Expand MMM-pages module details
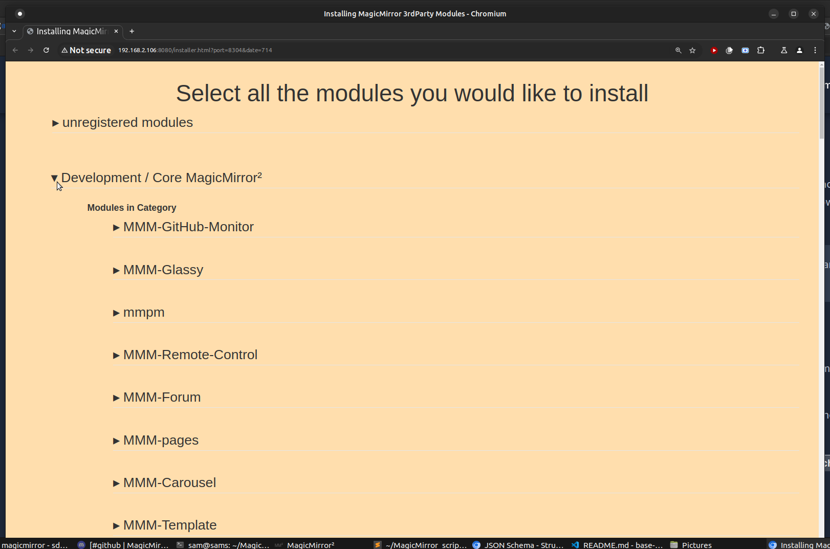 156,440
